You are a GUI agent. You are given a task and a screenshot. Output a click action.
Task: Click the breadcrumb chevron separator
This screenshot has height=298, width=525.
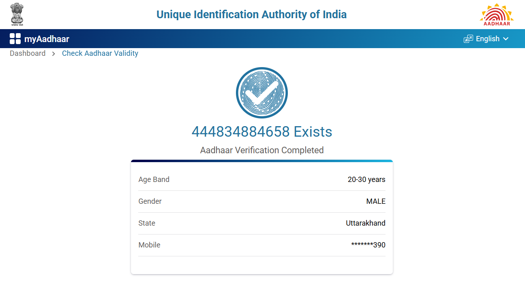pyautogui.click(x=54, y=54)
